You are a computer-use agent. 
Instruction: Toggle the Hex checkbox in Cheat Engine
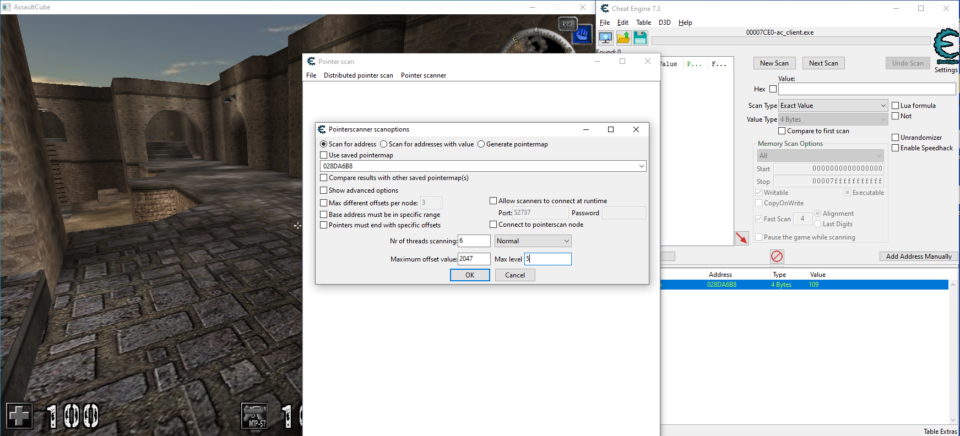point(773,89)
